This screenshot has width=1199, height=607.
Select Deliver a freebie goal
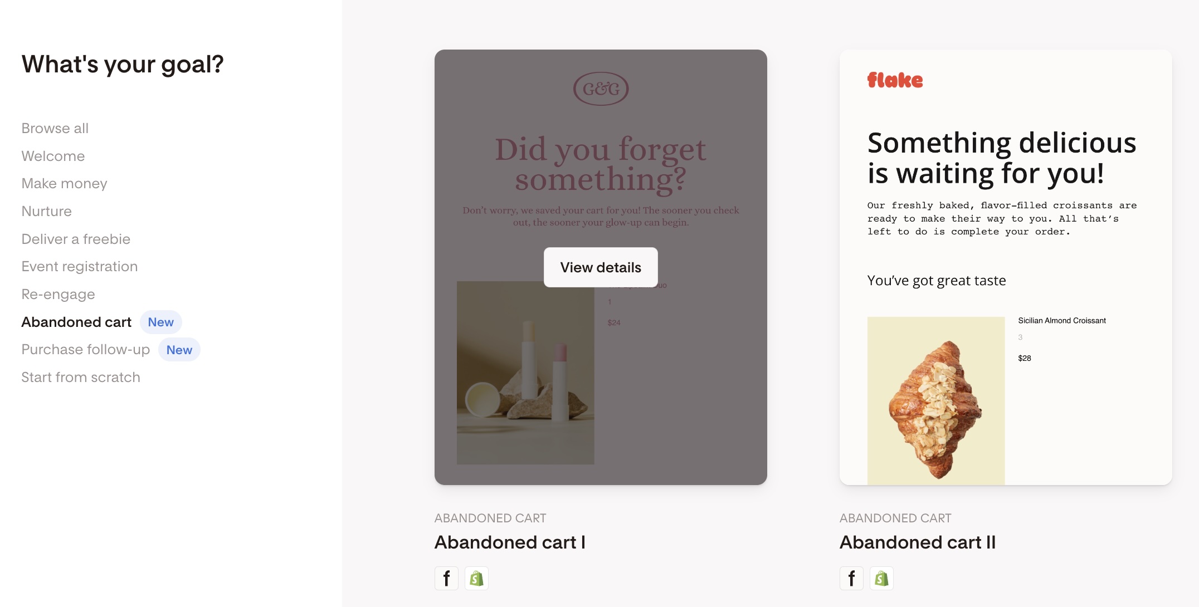tap(76, 239)
